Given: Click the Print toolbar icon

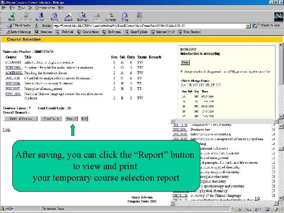Looking at the screenshot, I should [97, 17].
